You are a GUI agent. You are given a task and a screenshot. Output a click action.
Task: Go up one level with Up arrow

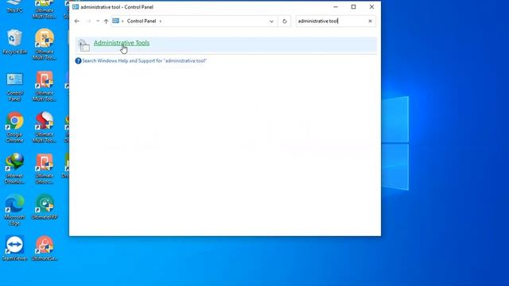106,21
